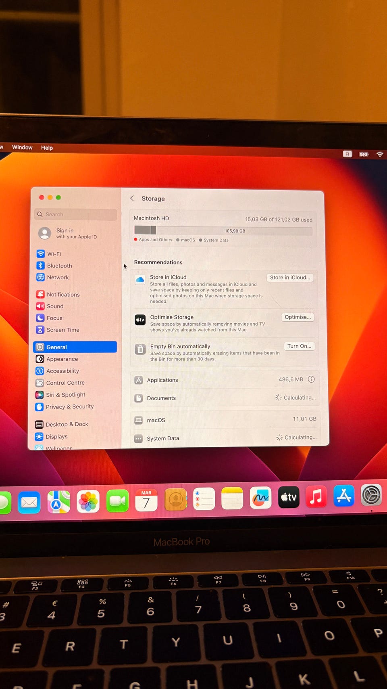
Task: Open System Settings from the Dock
Action: click(x=371, y=495)
